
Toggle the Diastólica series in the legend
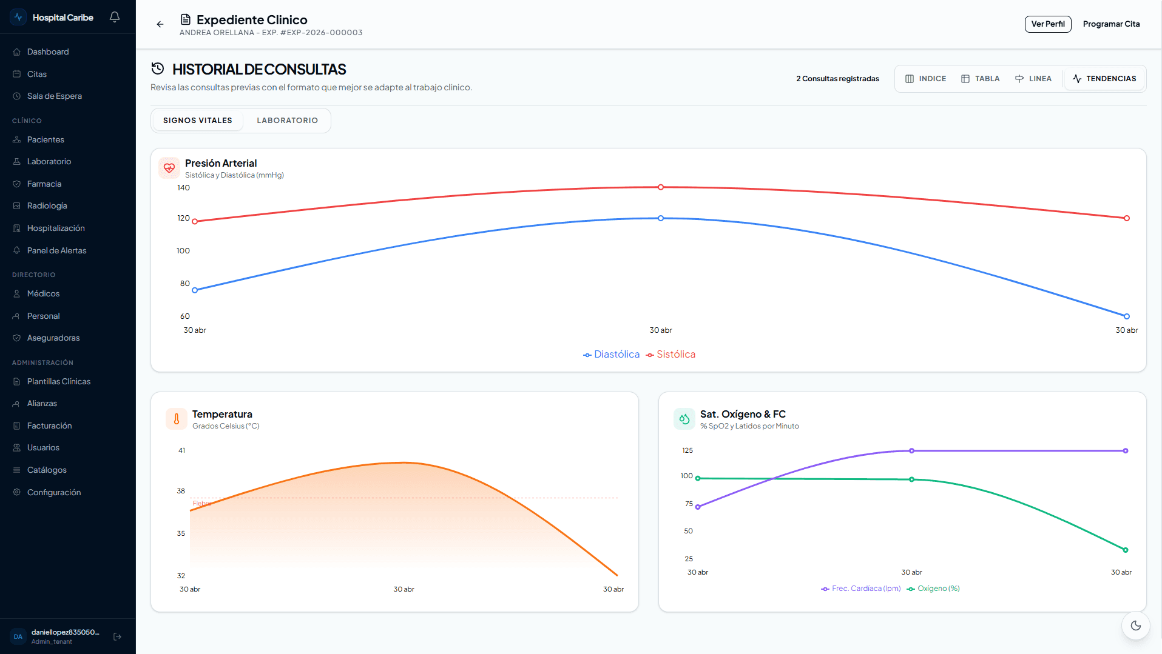pos(612,355)
